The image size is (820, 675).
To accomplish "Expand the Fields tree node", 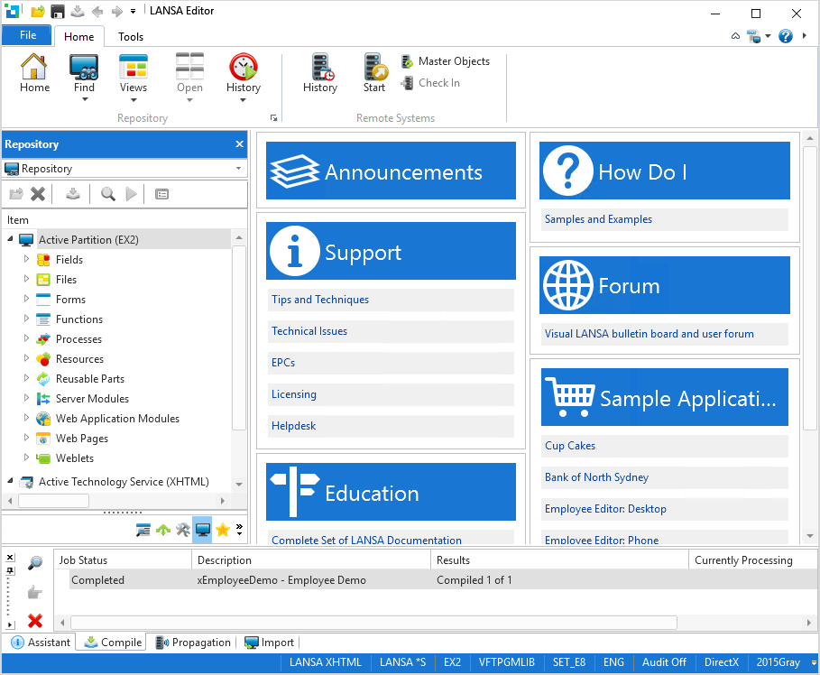I will point(26,258).
